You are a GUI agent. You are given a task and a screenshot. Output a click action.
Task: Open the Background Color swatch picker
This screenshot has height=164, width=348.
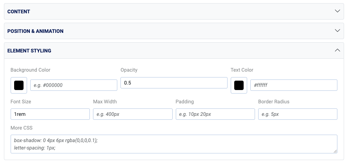click(19, 85)
